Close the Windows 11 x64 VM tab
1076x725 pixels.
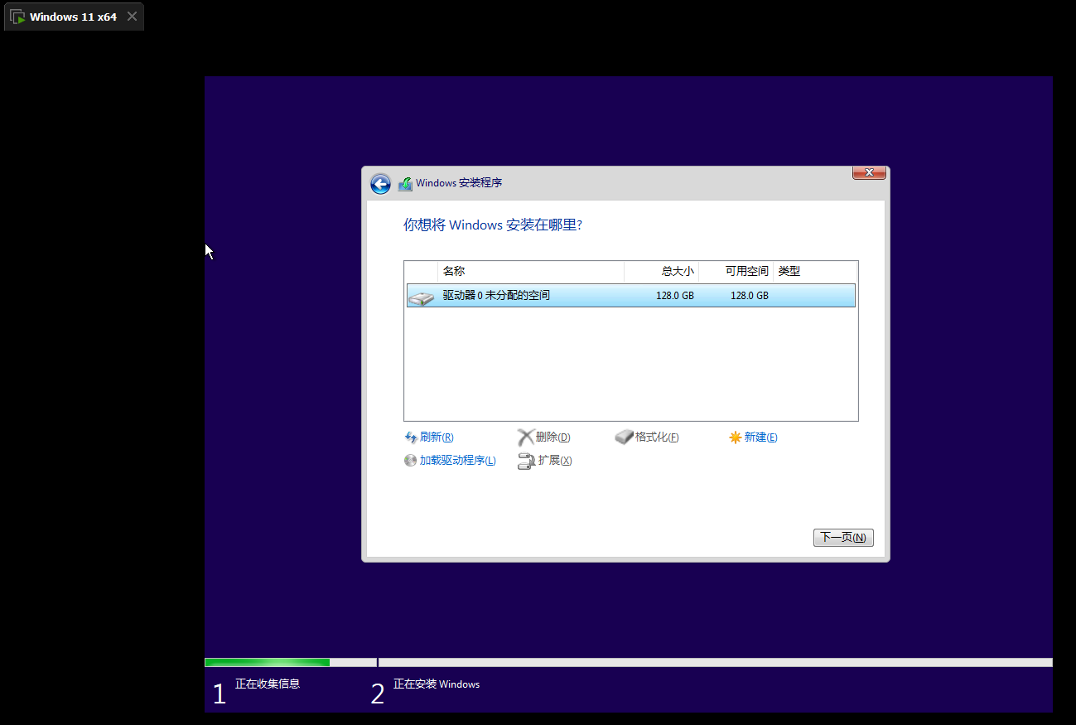132,17
